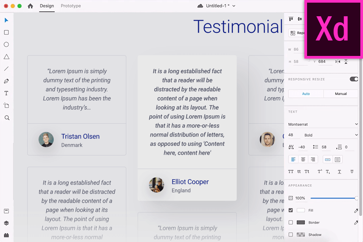Viewport: 363px width, 242px height.
Task: Select the Rectangle tool
Action: click(6, 33)
